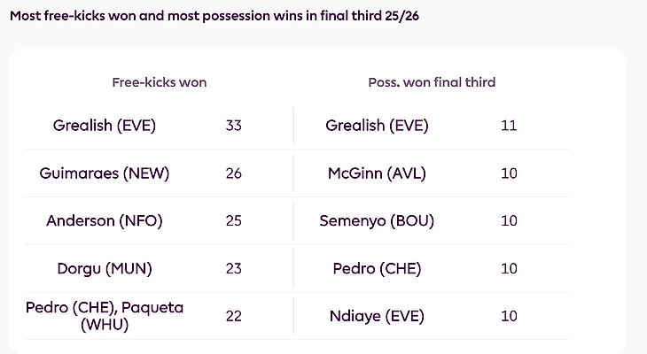Select Grealish (EVE) in possession wins column
This screenshot has height=354, width=647.
pos(377,126)
